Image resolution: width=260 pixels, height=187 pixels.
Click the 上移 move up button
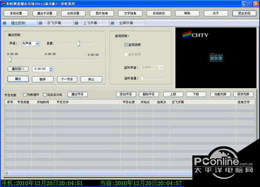click(x=173, y=94)
